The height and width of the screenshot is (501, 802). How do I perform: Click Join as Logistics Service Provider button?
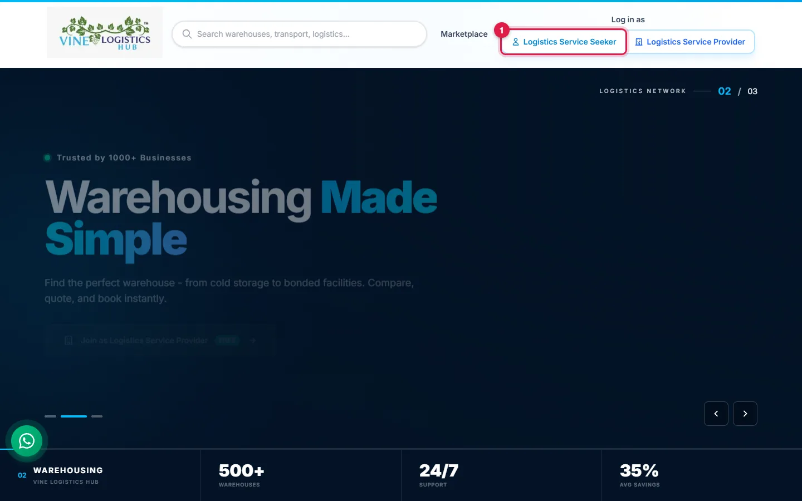160,340
